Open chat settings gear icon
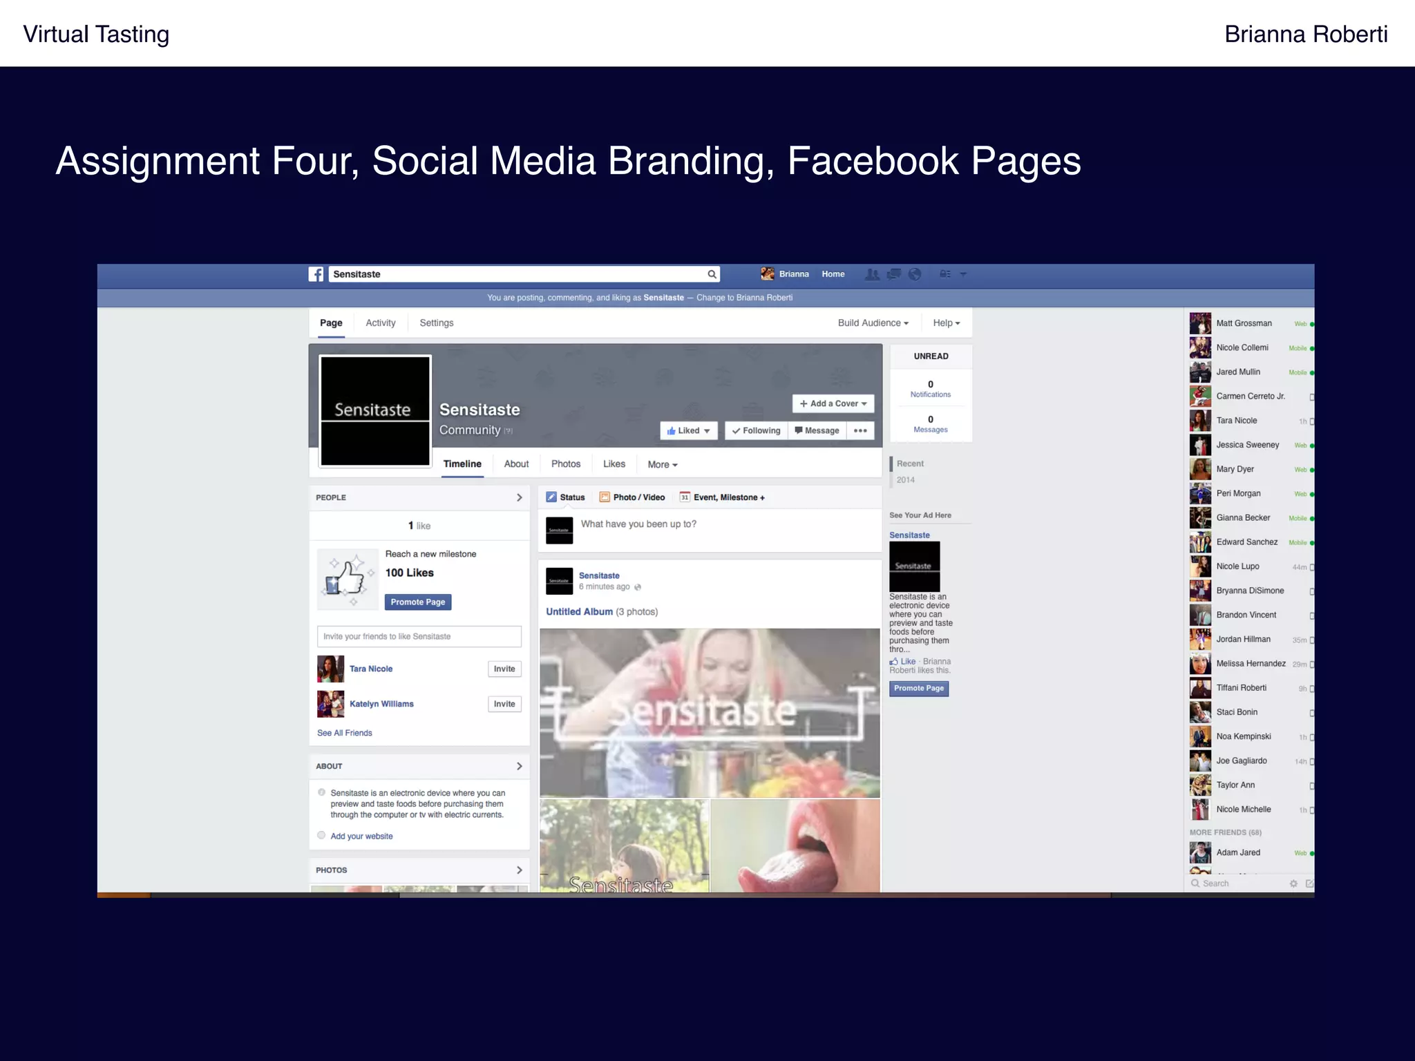The image size is (1415, 1061). point(1293,883)
